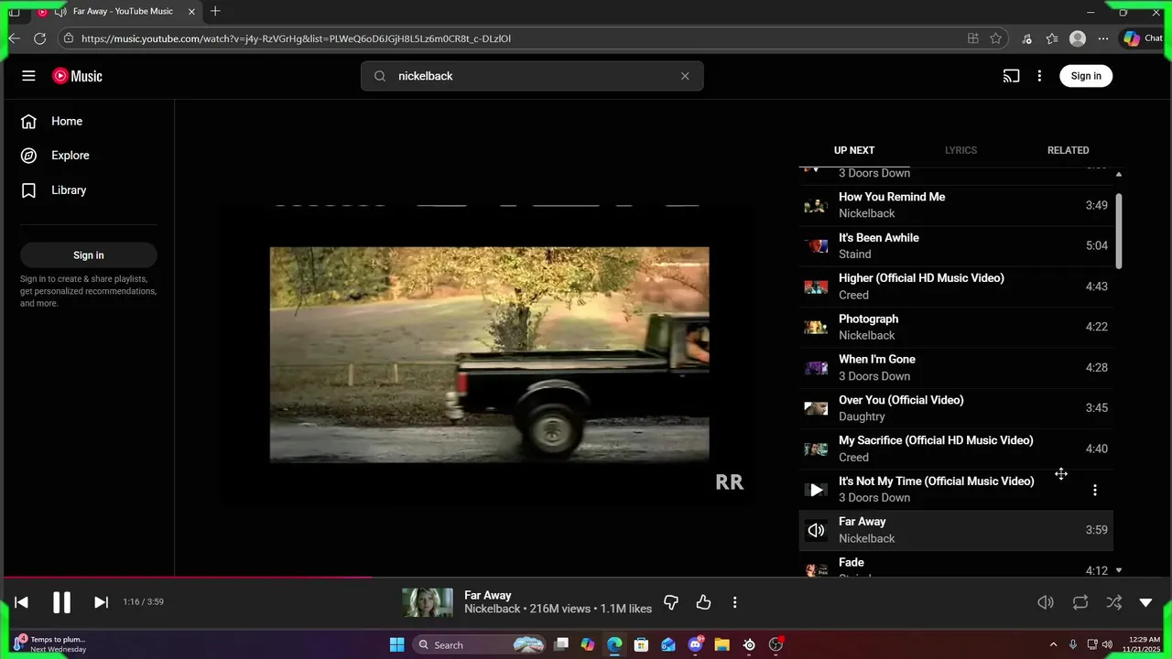Open browser profile avatar
The height and width of the screenshot is (659, 1172).
[1078, 38]
